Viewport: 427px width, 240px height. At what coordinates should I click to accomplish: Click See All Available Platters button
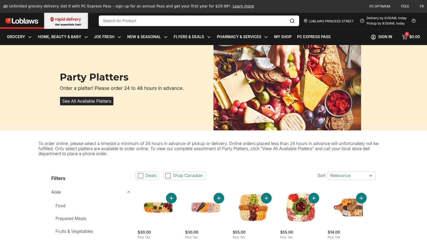pyautogui.click(x=87, y=101)
